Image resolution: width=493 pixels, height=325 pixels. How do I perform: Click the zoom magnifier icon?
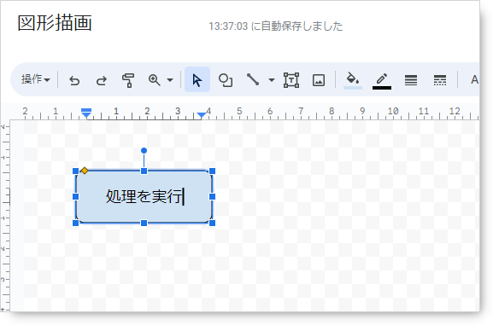point(154,80)
